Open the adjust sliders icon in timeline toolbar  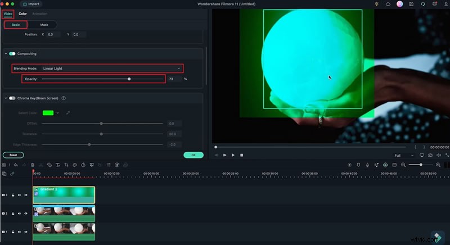pyautogui.click(x=109, y=165)
